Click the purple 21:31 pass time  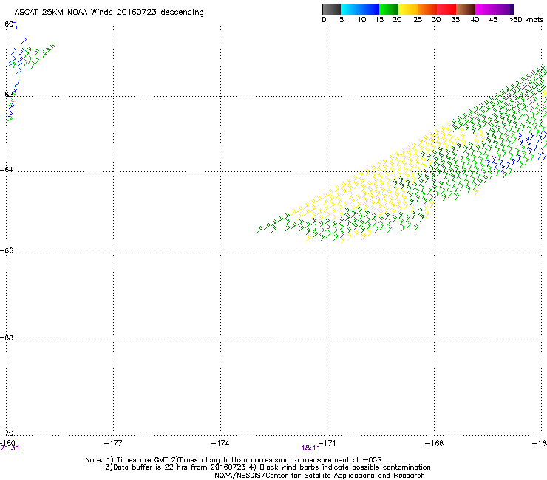10,448
